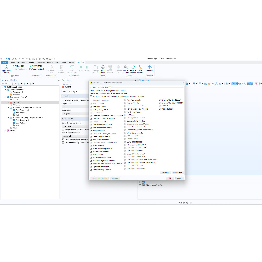Click the Undo arrow in quick access toolbar

point(23,59)
